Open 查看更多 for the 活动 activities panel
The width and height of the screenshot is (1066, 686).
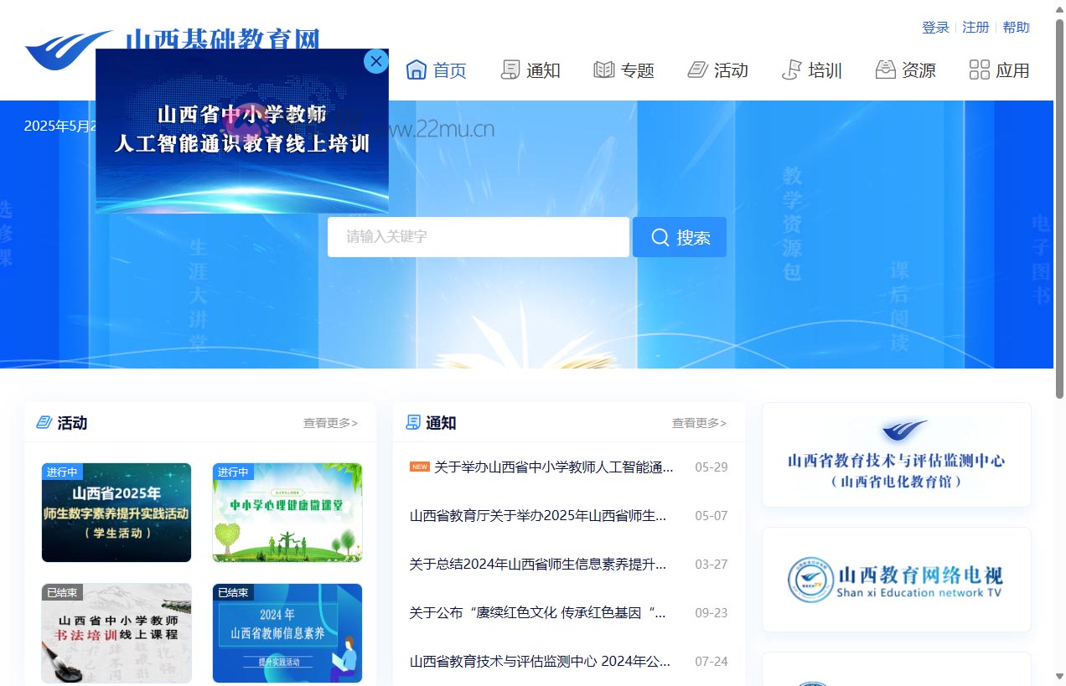(332, 423)
